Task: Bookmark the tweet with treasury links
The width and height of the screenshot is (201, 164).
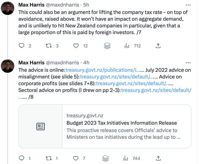Action: coord(107,158)
